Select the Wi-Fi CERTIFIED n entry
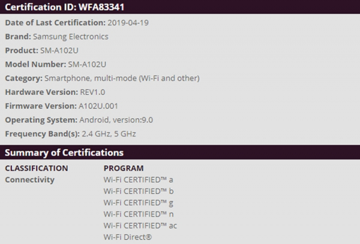Screen dimensions: 360x244 [138, 214]
